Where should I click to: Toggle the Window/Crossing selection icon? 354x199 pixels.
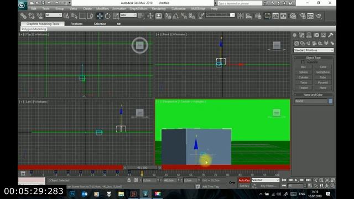90,16
